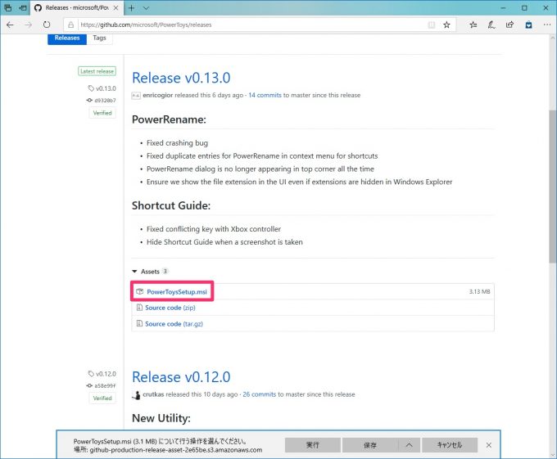Click the tabs set aside icon
557x459 pixels.
pyautogui.click(x=8, y=7)
